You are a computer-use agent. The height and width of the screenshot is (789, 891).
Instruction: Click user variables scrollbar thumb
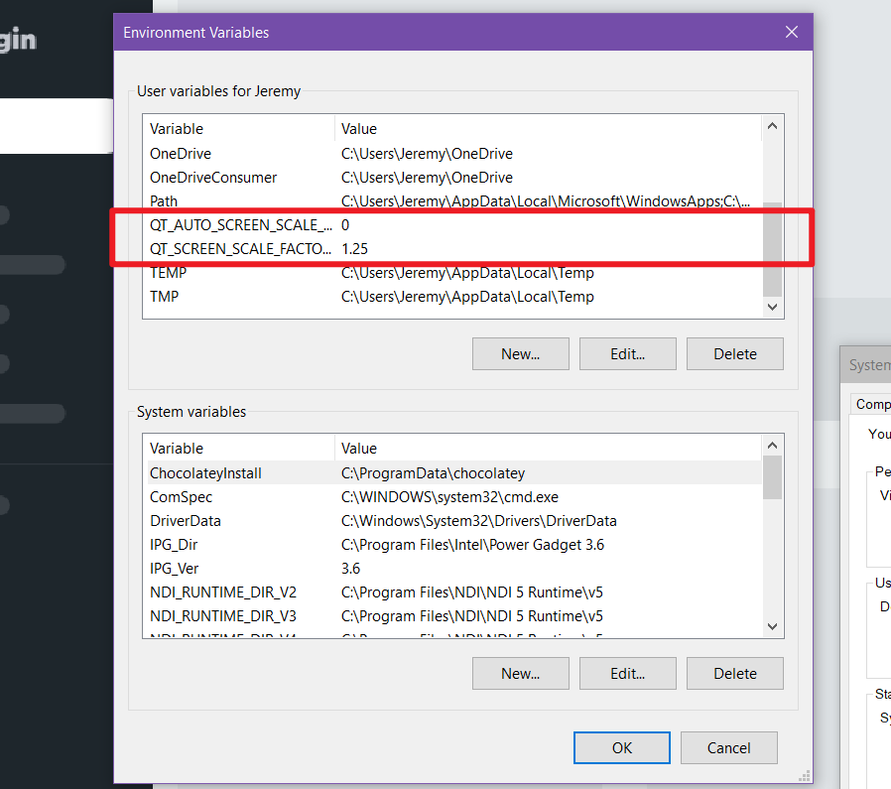(x=772, y=249)
